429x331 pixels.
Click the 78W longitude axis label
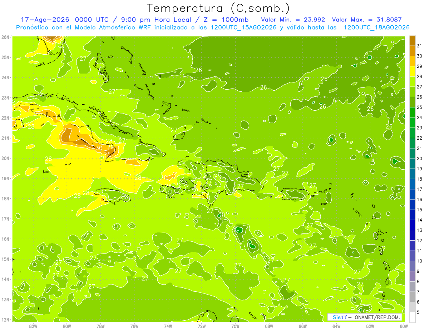[x=100, y=326]
